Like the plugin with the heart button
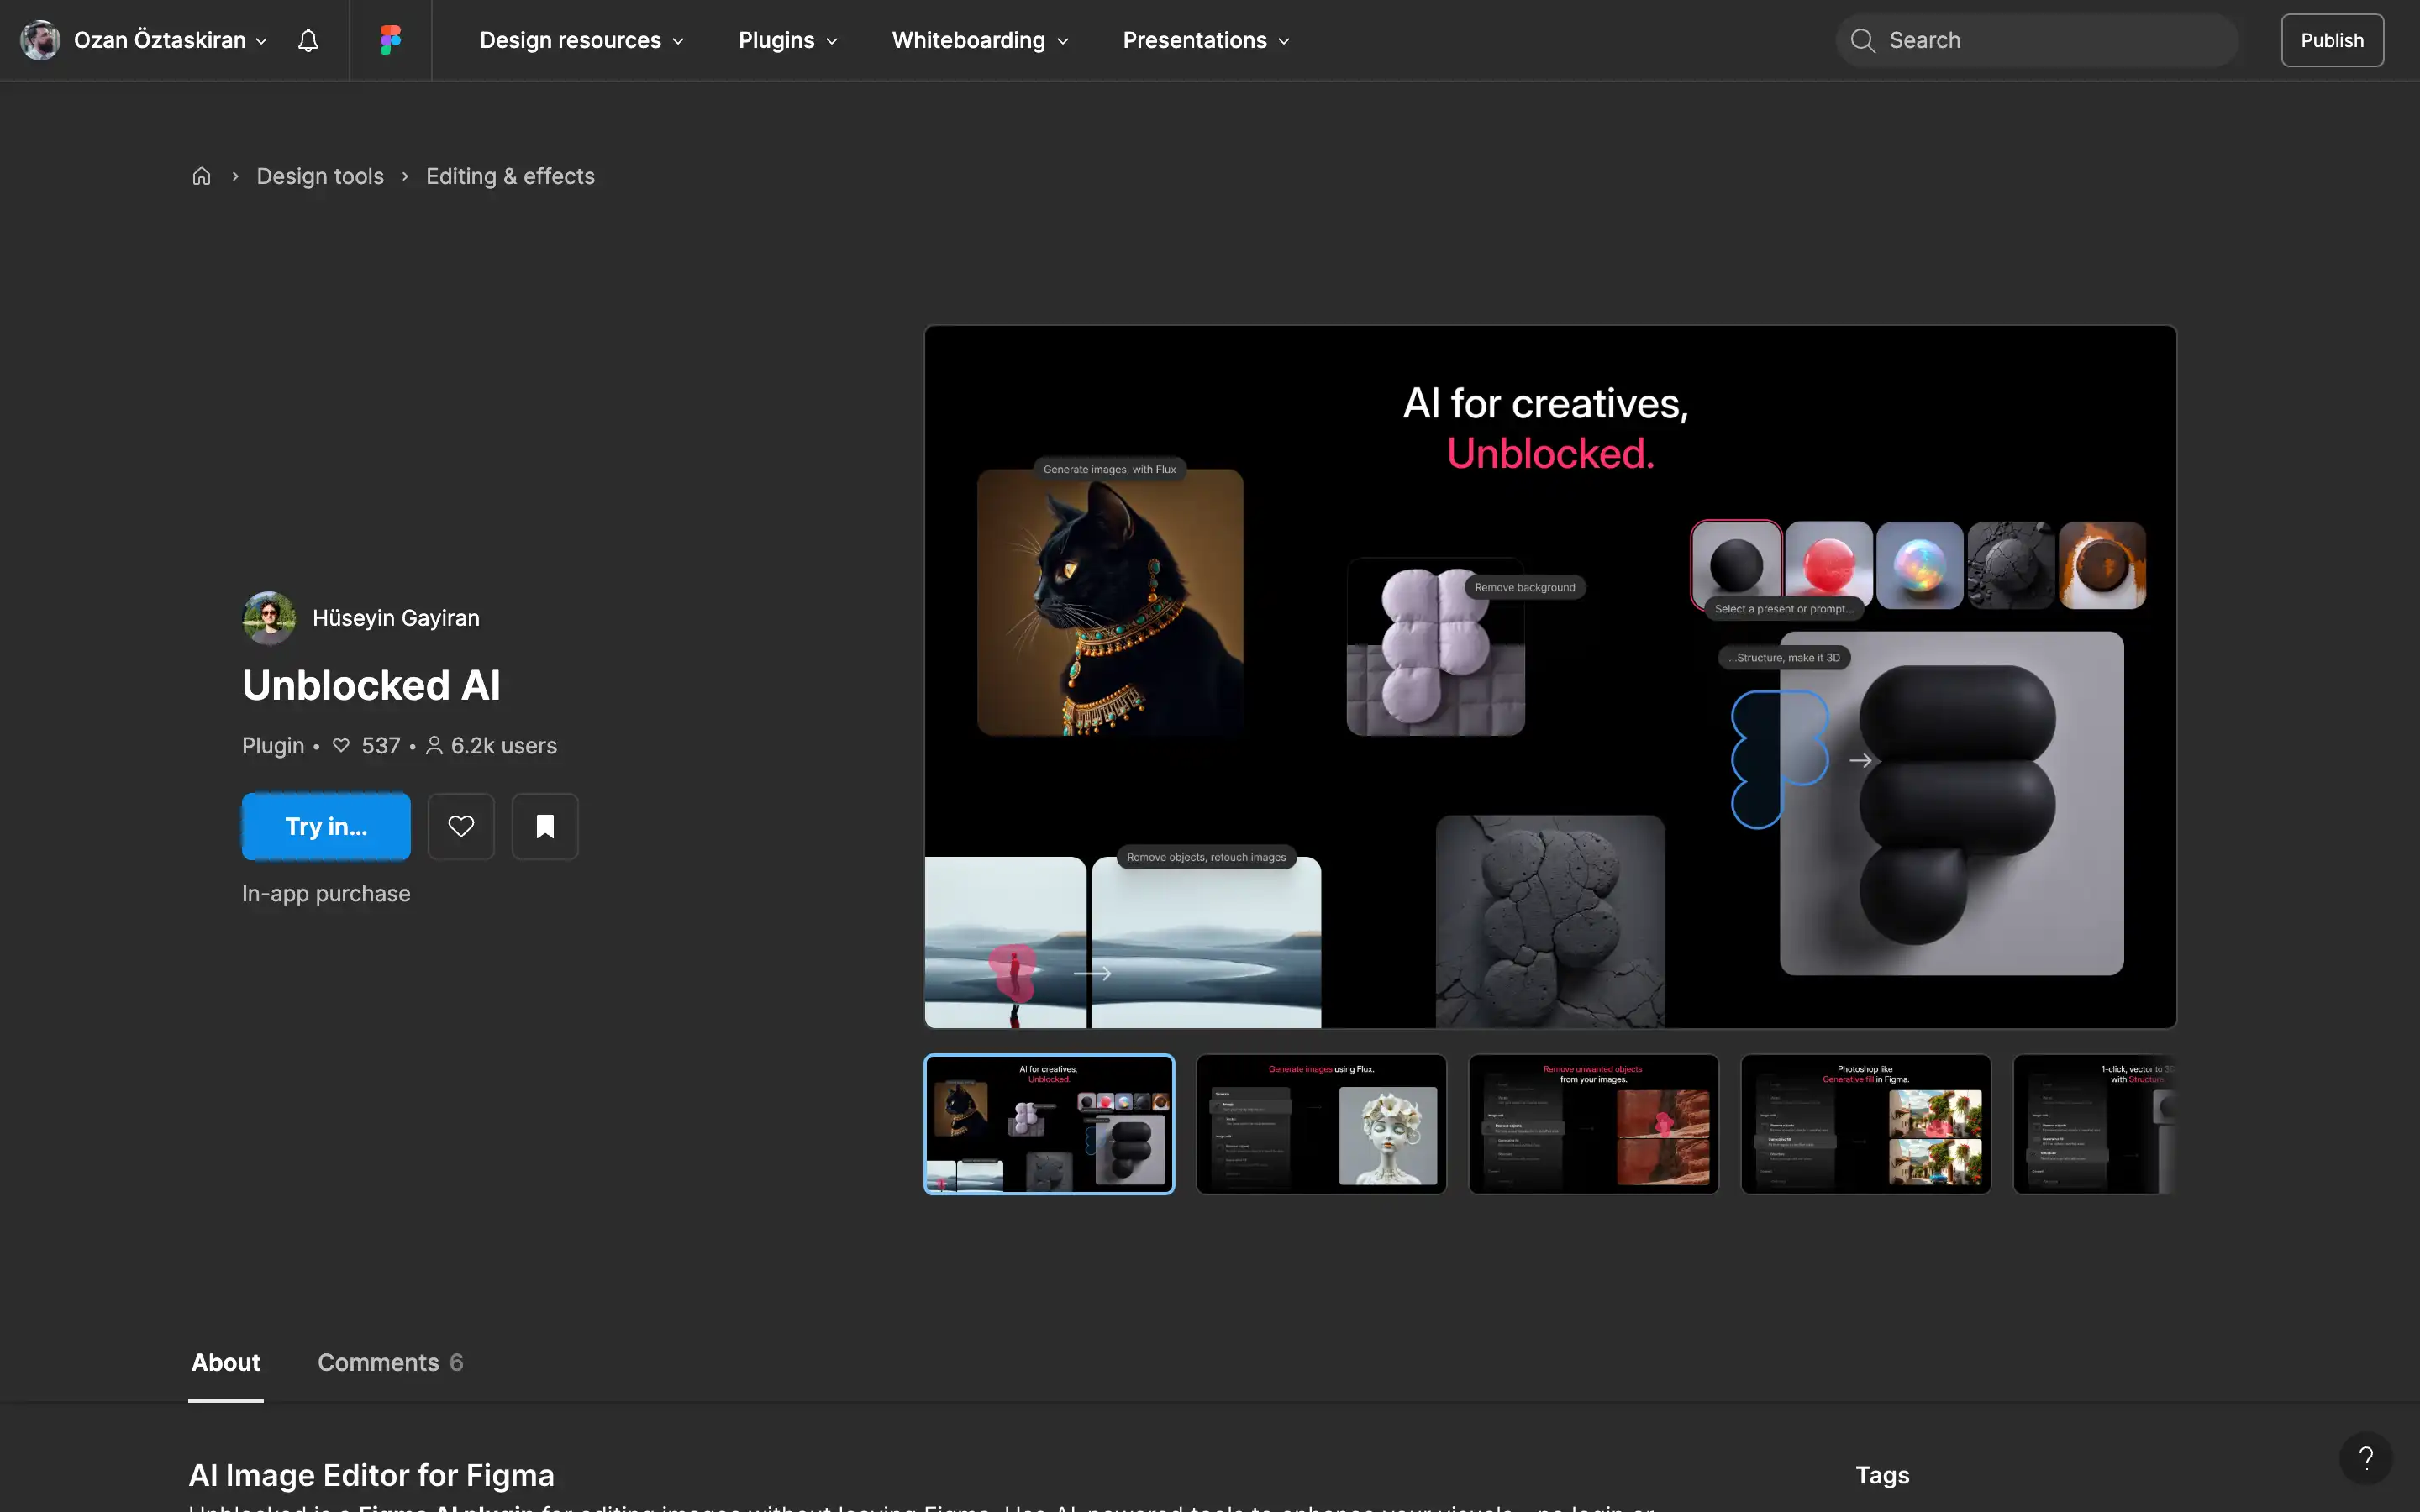Viewport: 2420px width, 1512px height. (461, 826)
